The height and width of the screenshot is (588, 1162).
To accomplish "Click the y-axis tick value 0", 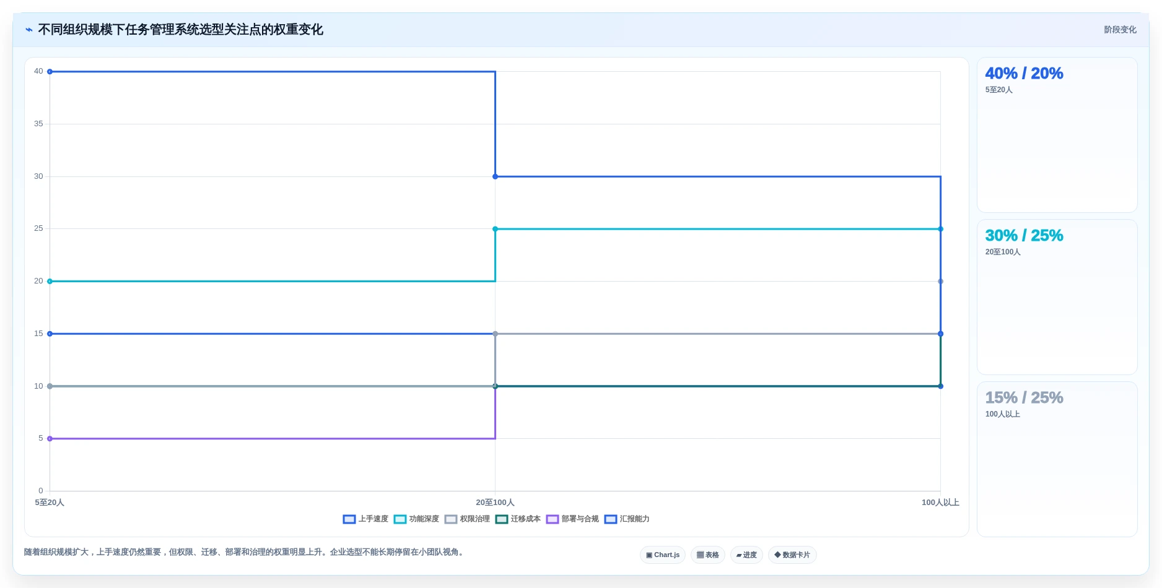I will point(41,491).
